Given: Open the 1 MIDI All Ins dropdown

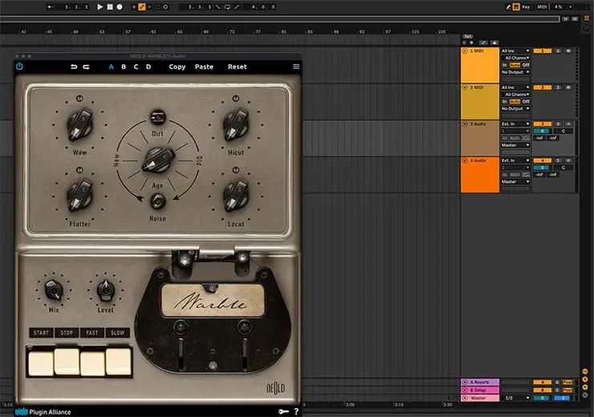Looking at the screenshot, I should 515,51.
